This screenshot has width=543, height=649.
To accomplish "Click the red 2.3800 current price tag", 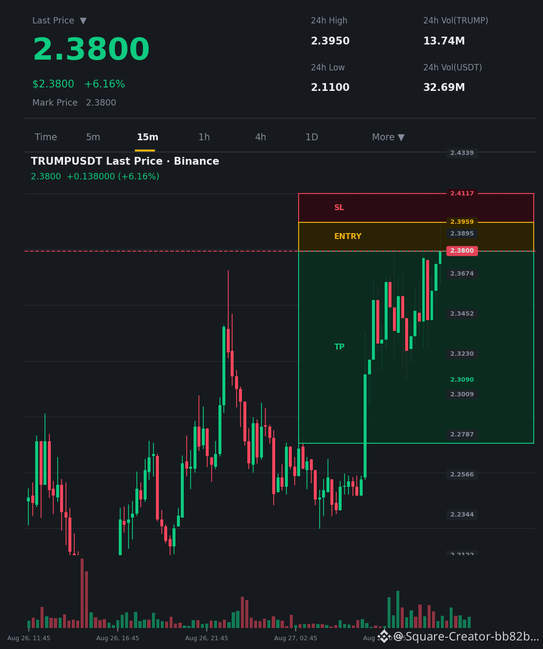I will coord(462,251).
